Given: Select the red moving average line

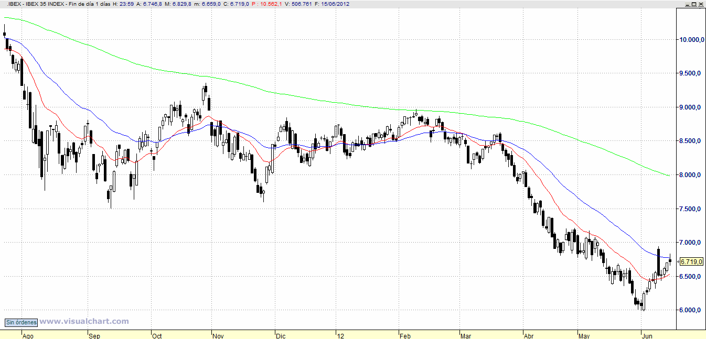Looking at the screenshot, I should 551,198.
